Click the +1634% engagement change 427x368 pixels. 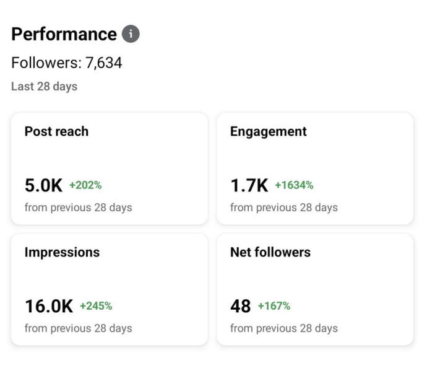(294, 185)
